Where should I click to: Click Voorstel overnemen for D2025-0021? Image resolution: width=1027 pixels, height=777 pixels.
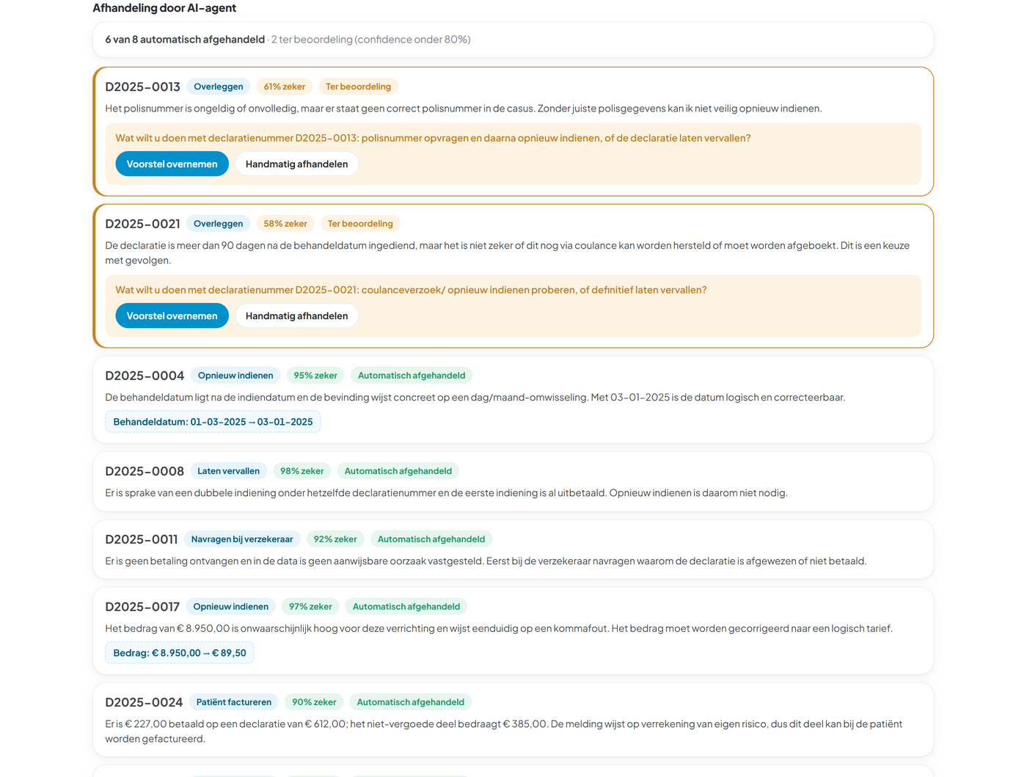click(x=172, y=315)
